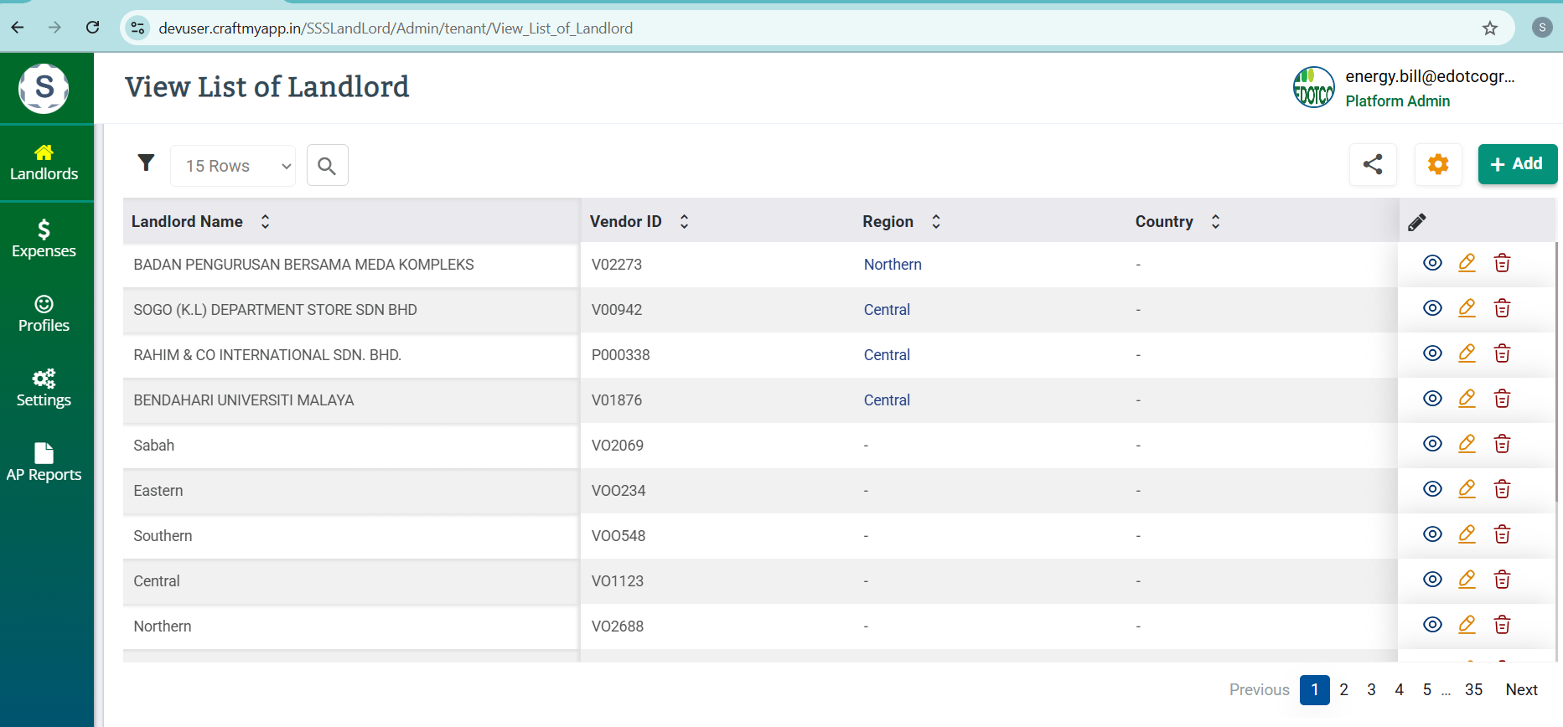Click the Previous page link
Screen dimensions: 1563x727
coord(1259,690)
